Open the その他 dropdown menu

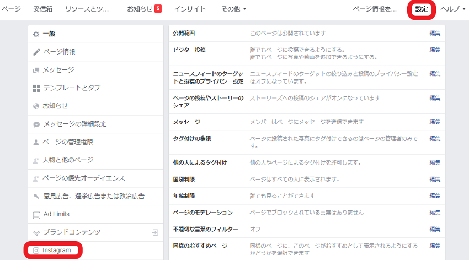pyautogui.click(x=233, y=9)
